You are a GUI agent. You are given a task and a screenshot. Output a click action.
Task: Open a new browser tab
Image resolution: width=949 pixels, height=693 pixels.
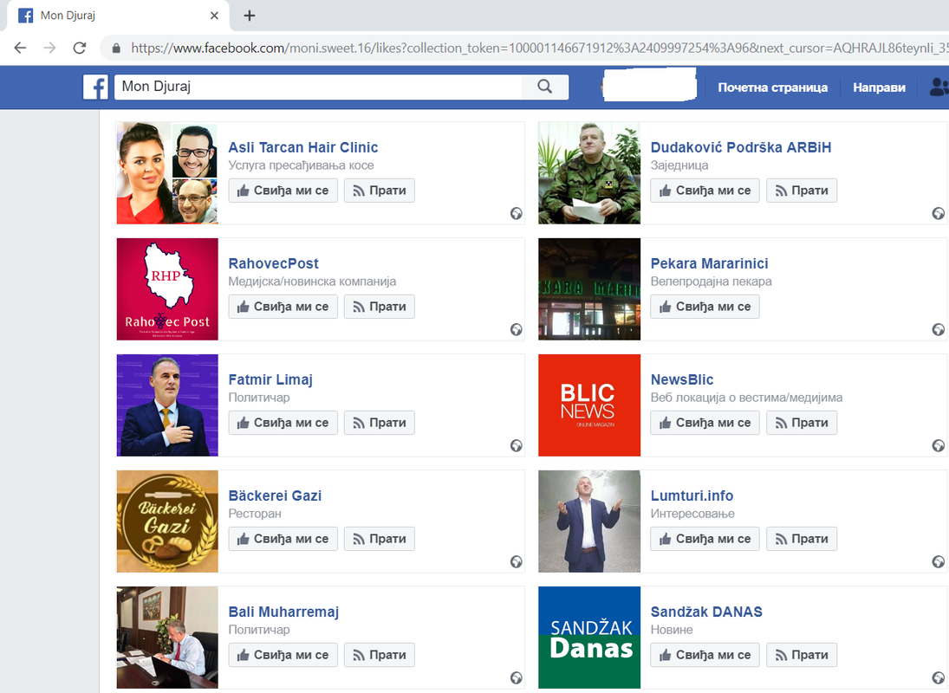[250, 16]
